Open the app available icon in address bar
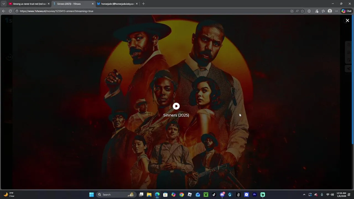354x199 pixels. coord(292,11)
